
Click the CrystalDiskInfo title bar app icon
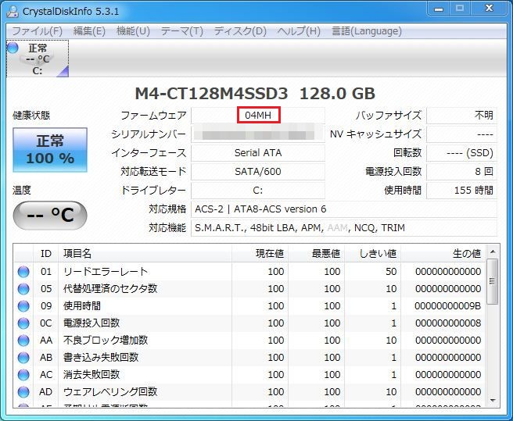[x=13, y=12]
